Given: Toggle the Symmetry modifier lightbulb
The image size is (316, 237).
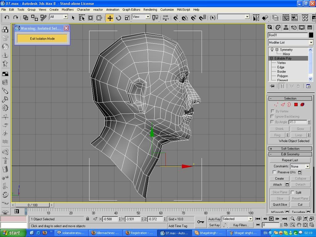Looking at the screenshot, I should coord(272,50).
